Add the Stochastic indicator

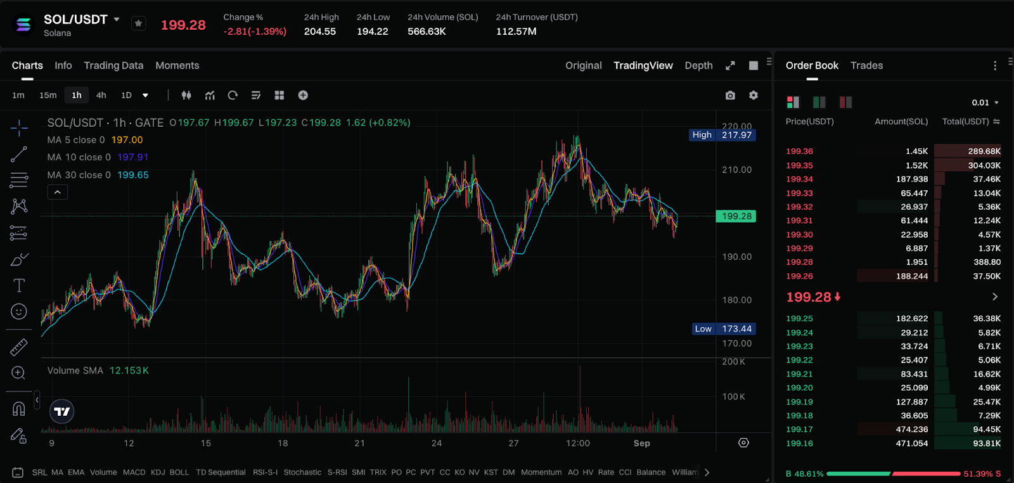pos(302,472)
